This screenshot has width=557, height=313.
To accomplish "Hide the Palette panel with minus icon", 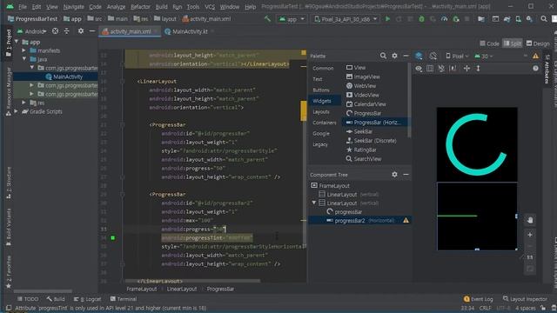I will coord(406,56).
